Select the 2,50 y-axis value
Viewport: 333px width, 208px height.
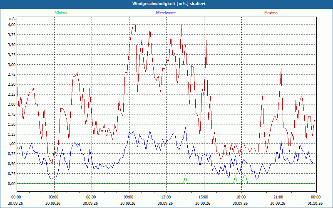pos(12,84)
